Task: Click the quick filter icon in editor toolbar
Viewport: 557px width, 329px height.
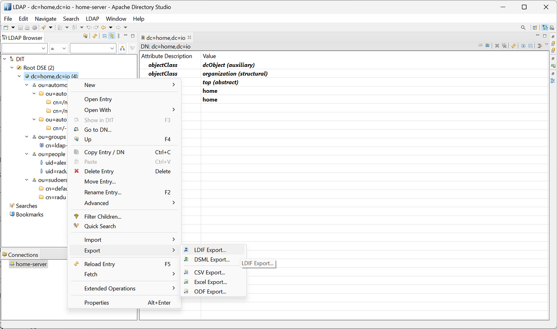Action: click(539, 46)
